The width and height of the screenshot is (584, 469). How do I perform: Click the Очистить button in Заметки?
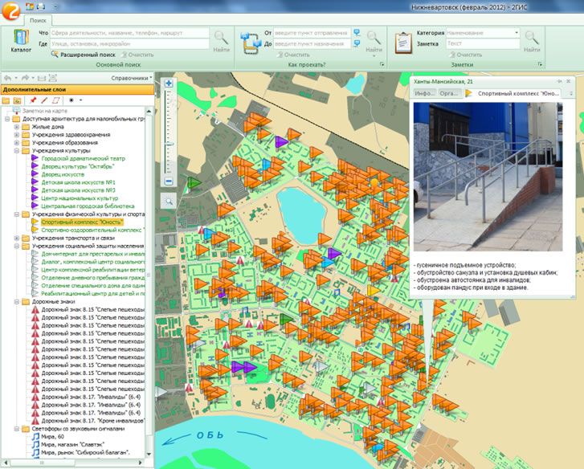point(466,55)
